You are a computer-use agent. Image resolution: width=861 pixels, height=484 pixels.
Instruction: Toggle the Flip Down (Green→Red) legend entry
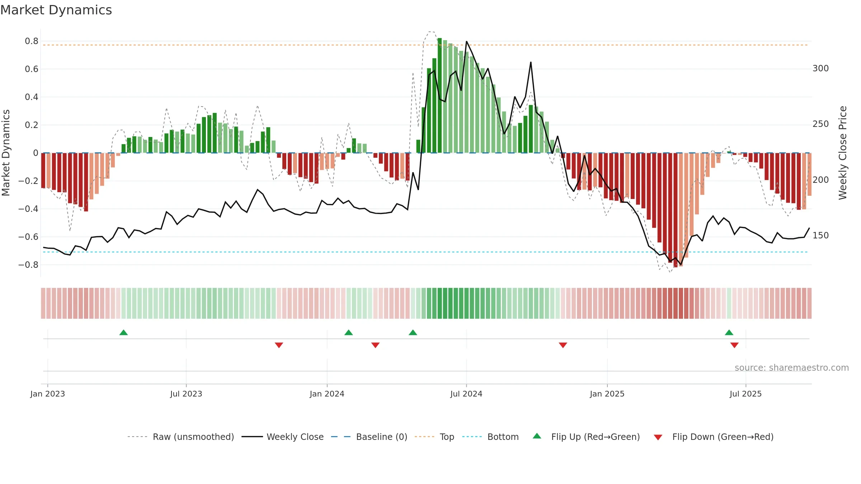pyautogui.click(x=714, y=437)
